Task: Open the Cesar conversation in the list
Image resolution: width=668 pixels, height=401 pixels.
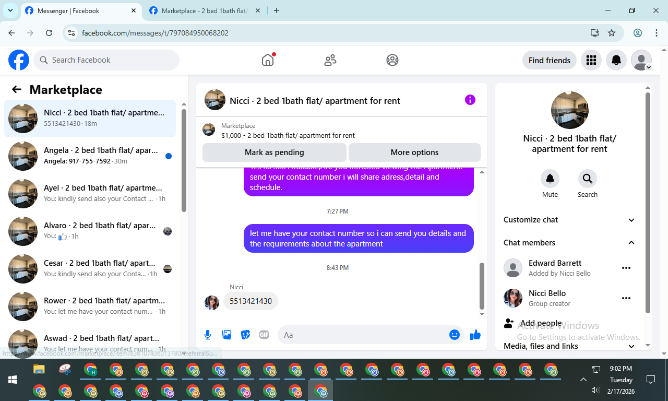Action: pos(90,269)
